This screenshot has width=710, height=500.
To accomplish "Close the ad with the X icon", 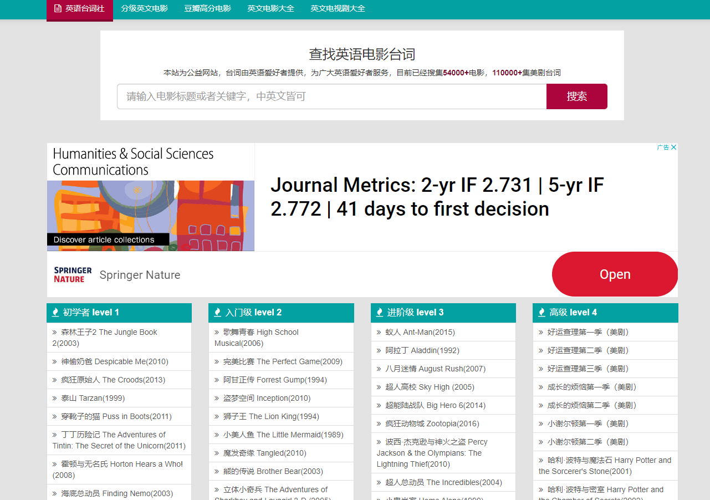I will [673, 147].
